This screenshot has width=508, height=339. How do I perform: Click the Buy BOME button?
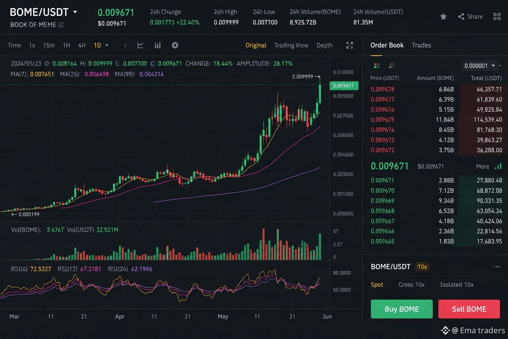point(402,309)
